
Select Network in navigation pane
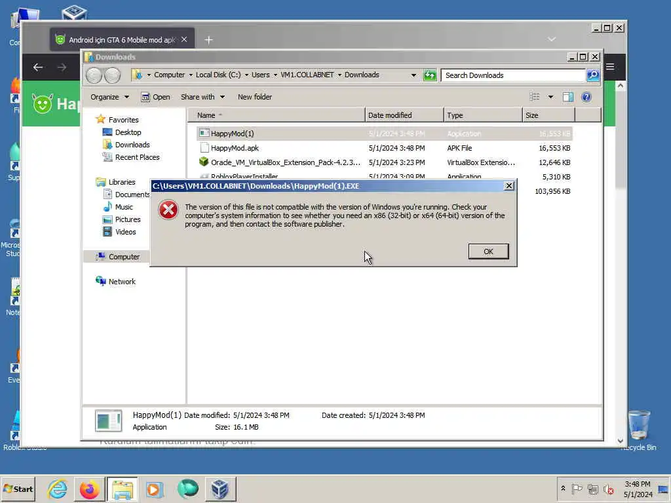(x=115, y=282)
